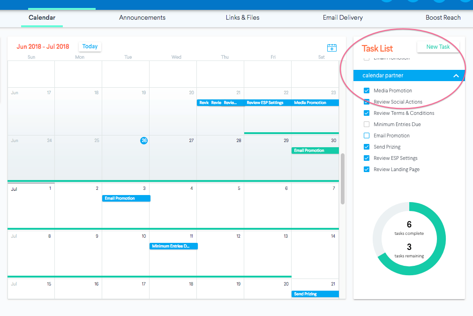473x316 pixels.
Task: Open the blue Email Promotion event on Jul 3
Action: click(x=126, y=198)
